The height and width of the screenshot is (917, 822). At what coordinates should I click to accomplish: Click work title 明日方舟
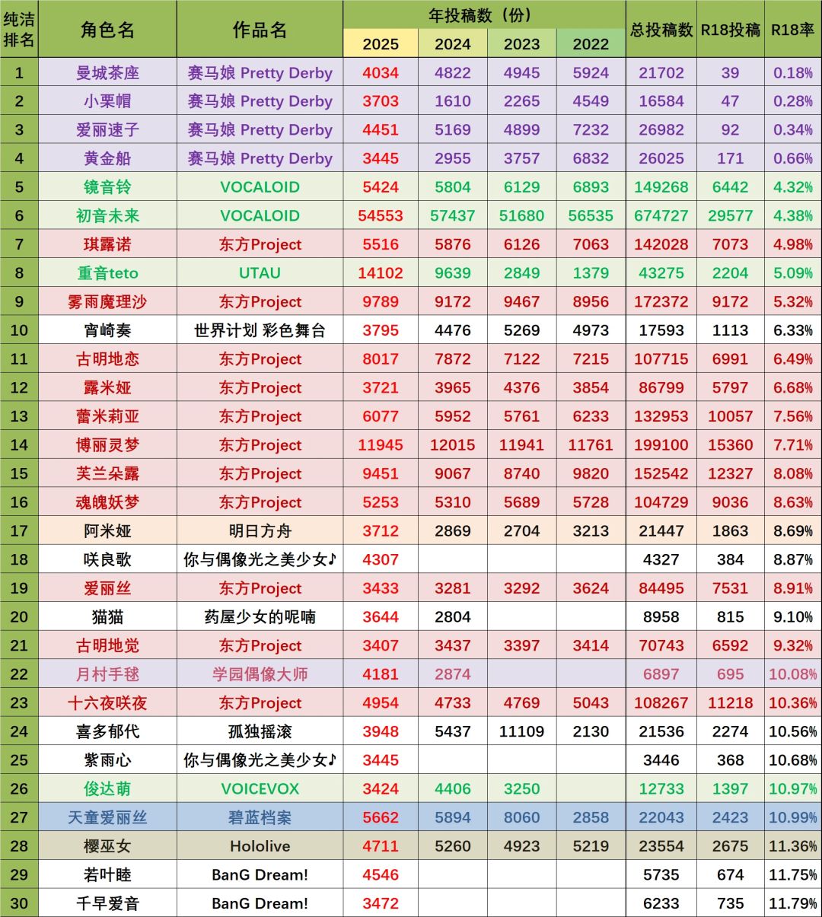(x=260, y=531)
